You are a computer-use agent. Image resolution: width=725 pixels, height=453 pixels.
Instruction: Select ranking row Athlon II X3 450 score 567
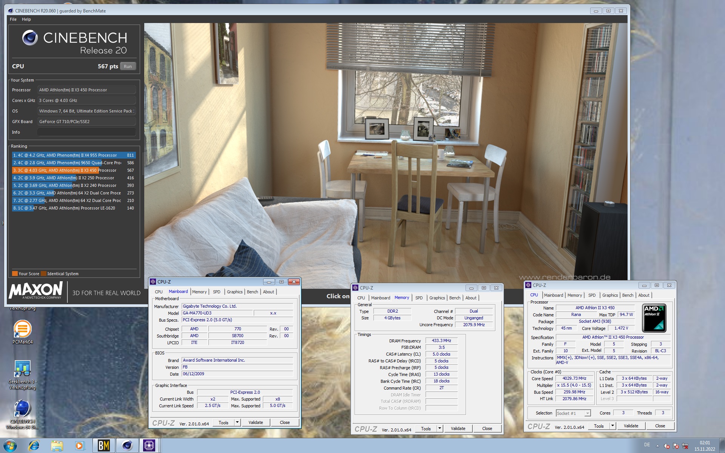[73, 170]
